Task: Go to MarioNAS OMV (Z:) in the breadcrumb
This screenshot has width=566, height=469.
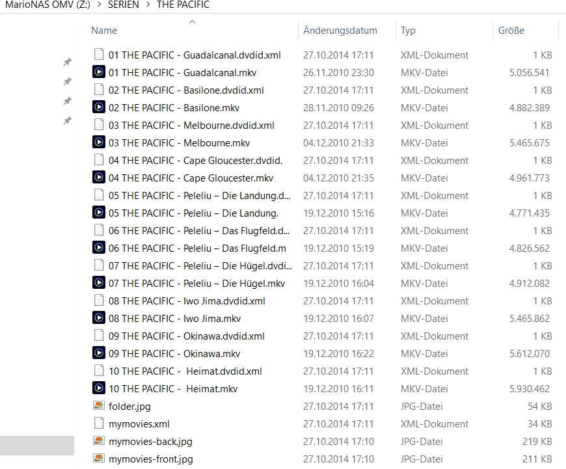Action: point(47,5)
